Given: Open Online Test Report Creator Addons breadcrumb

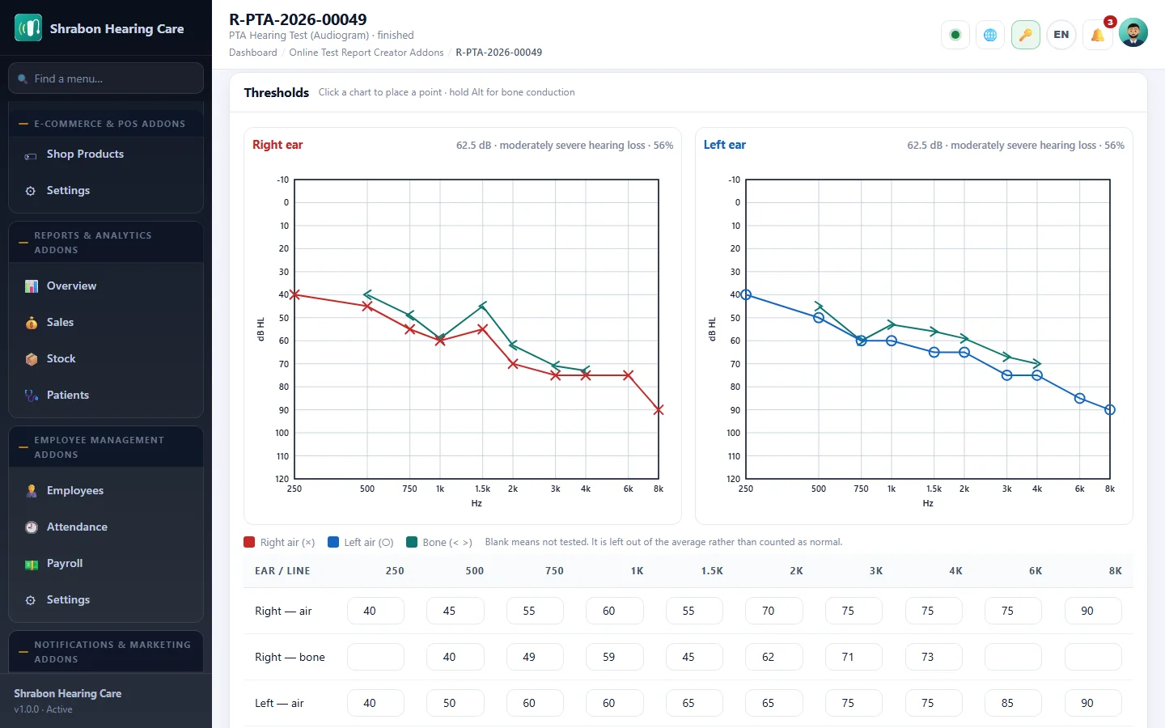Looking at the screenshot, I should coord(366,53).
